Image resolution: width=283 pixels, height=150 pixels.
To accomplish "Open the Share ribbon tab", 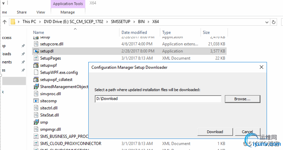I will pos(22,12).
